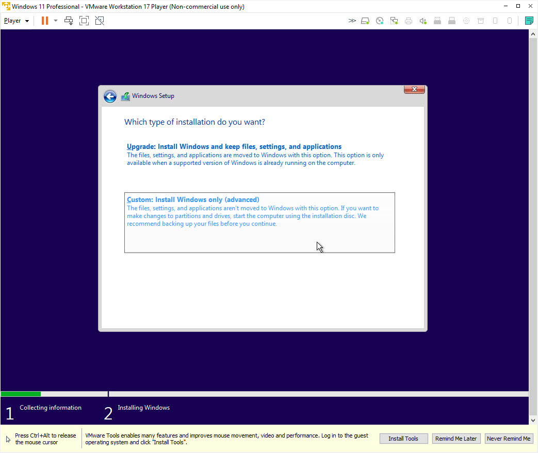The image size is (538, 453).
Task: Click the back arrow in Windows Setup
Action: click(110, 96)
